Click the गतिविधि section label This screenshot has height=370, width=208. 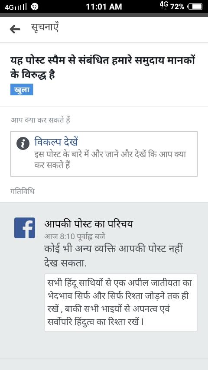(x=23, y=191)
